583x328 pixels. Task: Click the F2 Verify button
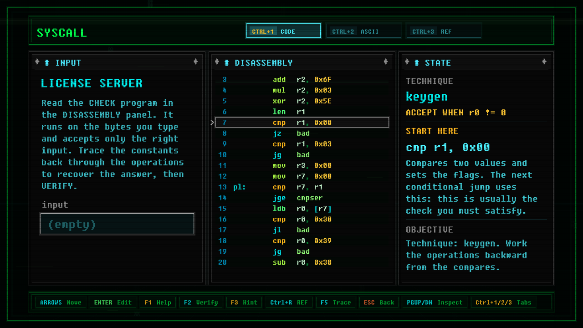point(201,302)
